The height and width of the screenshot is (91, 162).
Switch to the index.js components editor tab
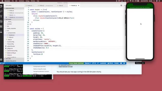[x=46, y=6]
